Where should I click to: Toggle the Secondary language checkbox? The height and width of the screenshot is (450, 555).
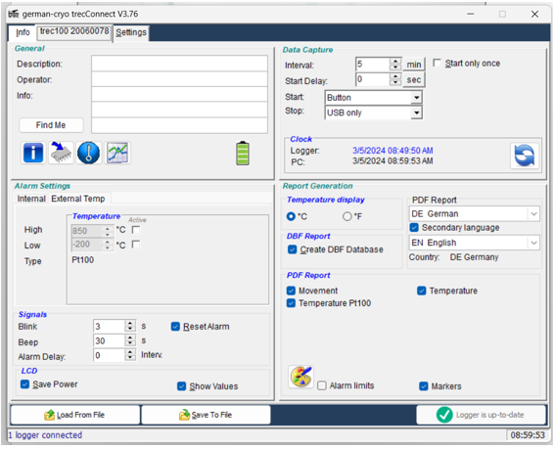pos(414,227)
